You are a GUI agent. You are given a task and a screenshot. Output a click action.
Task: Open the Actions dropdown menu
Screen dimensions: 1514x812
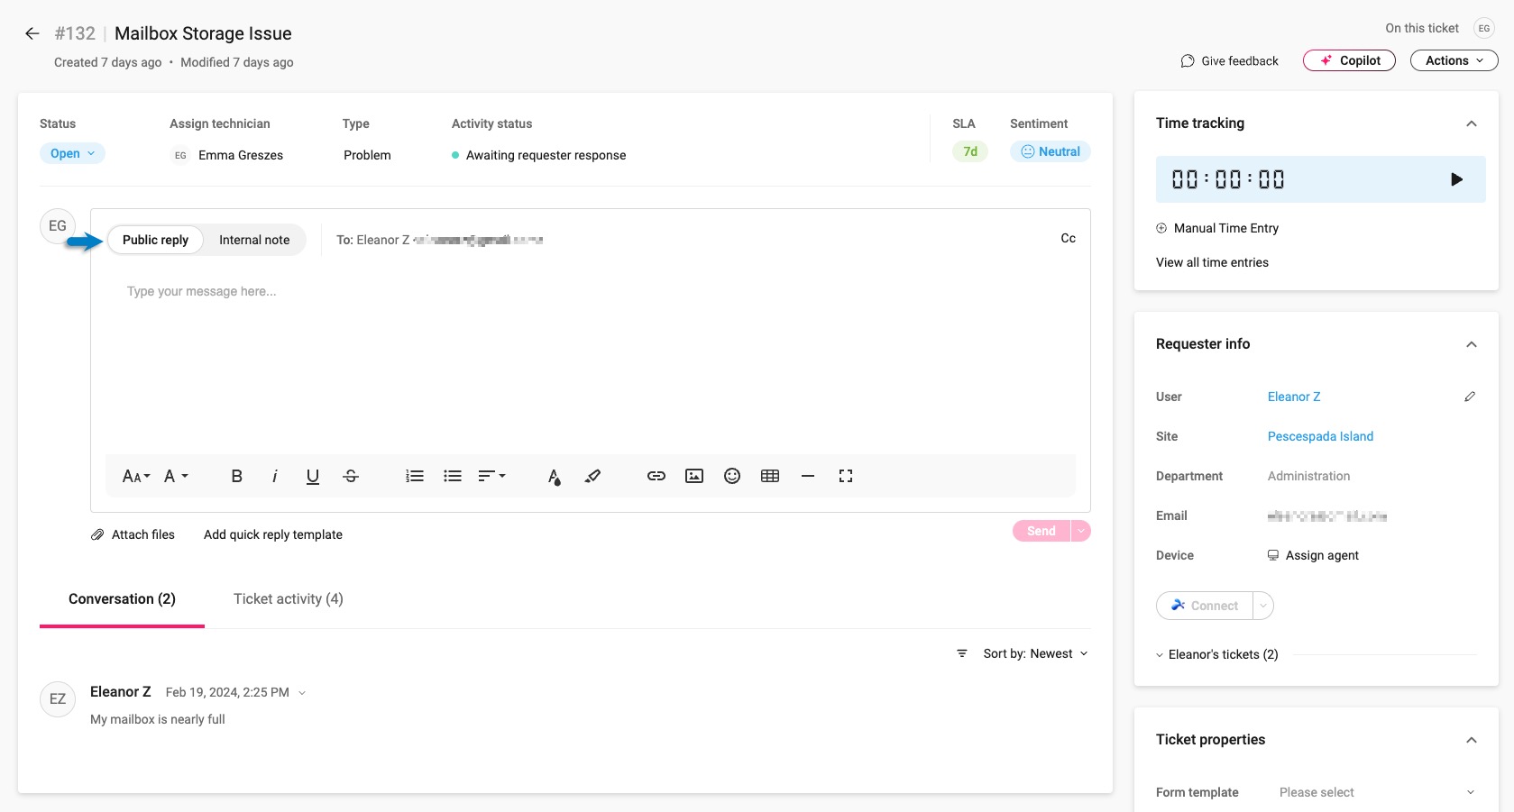pyautogui.click(x=1454, y=60)
